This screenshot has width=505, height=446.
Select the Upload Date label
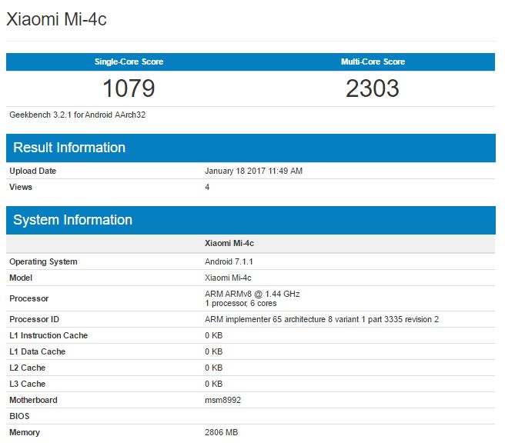point(33,171)
